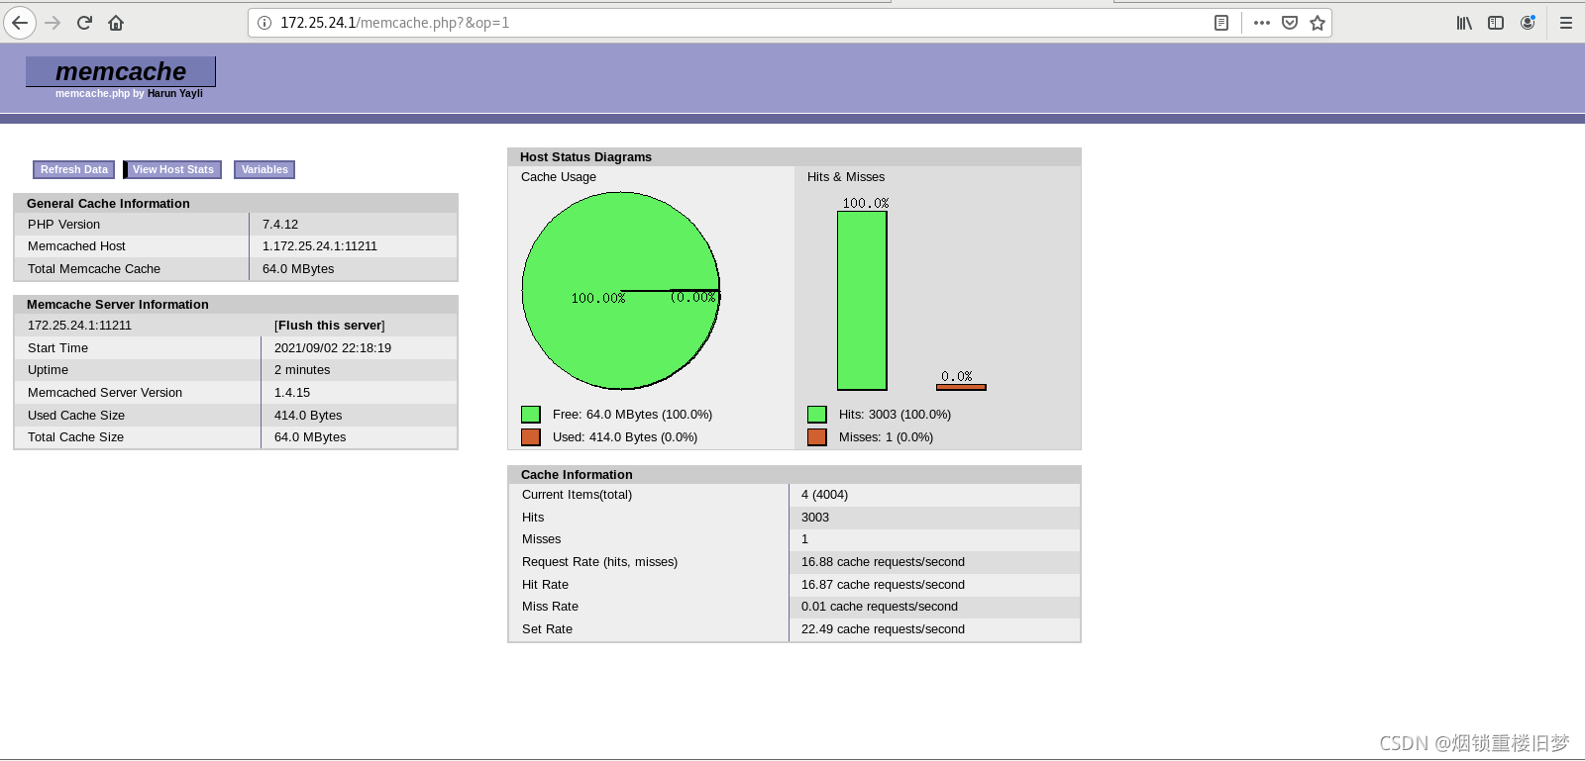
Task: Open the Firefox hamburger menu
Action: click(1566, 23)
